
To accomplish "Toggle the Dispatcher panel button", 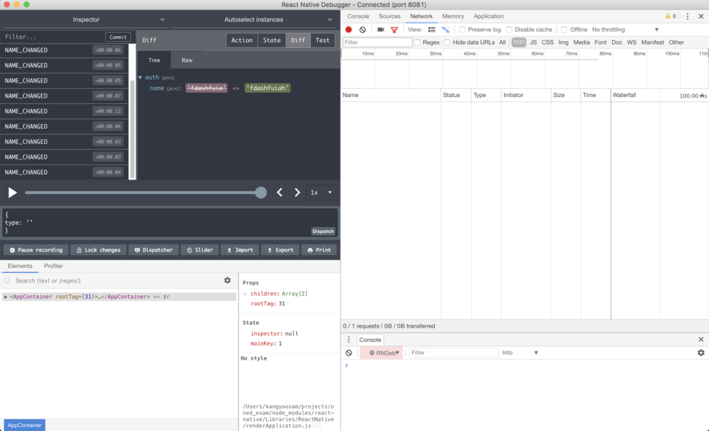I will point(154,250).
